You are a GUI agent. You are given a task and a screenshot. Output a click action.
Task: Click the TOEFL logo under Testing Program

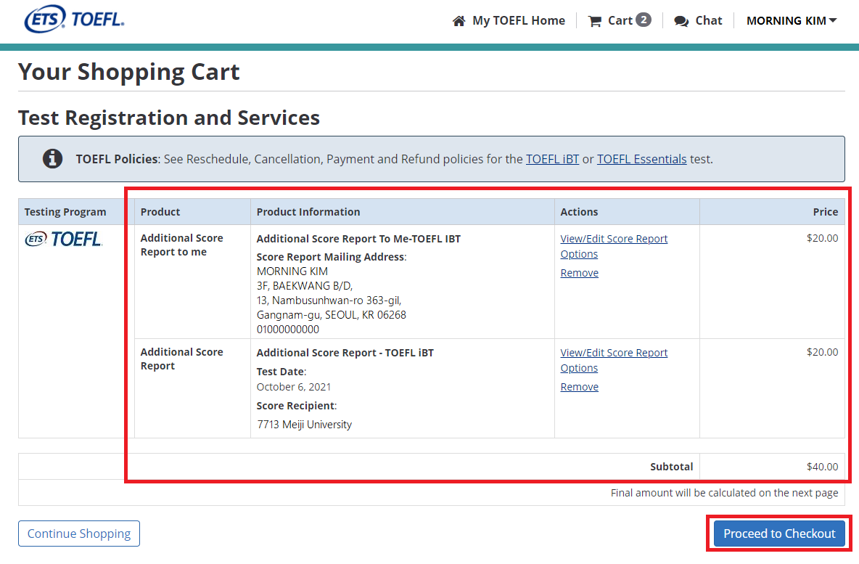[x=64, y=239]
